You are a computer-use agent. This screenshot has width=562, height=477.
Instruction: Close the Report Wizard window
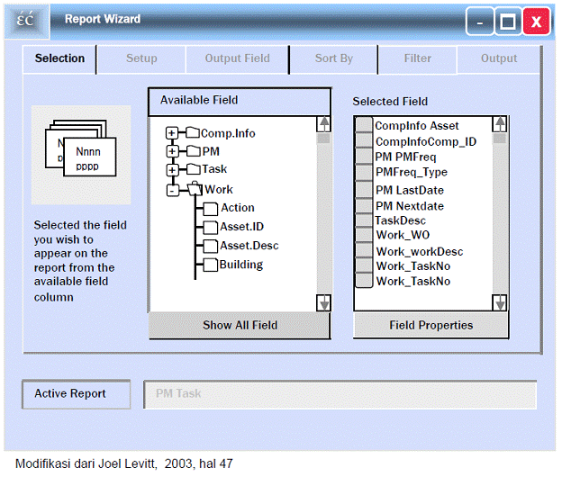[536, 22]
